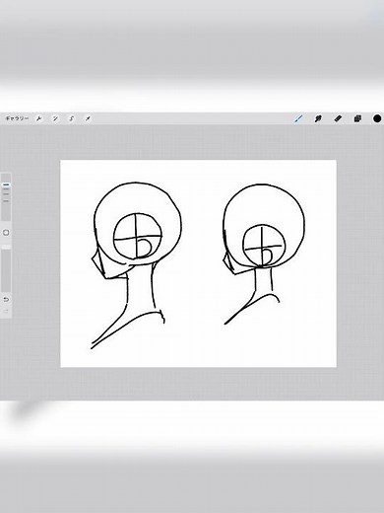Redo the last undone stroke
The width and height of the screenshot is (384, 513).
[x=6, y=311]
